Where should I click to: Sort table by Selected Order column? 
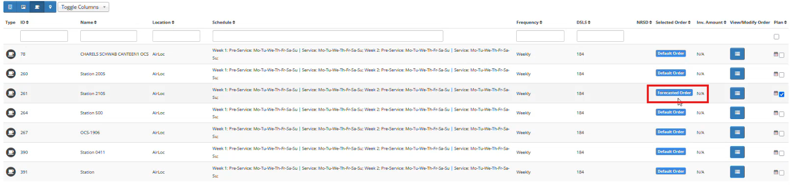(x=673, y=22)
